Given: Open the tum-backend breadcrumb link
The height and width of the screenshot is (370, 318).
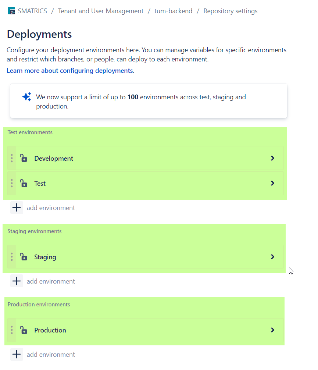Looking at the screenshot, I should pyautogui.click(x=174, y=11).
